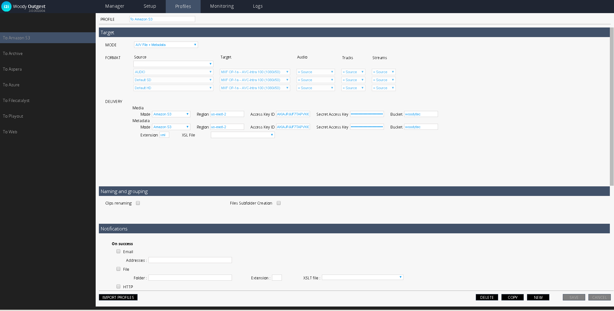Enable HTTP notification on success
The width and height of the screenshot is (614, 311).
[118, 287]
